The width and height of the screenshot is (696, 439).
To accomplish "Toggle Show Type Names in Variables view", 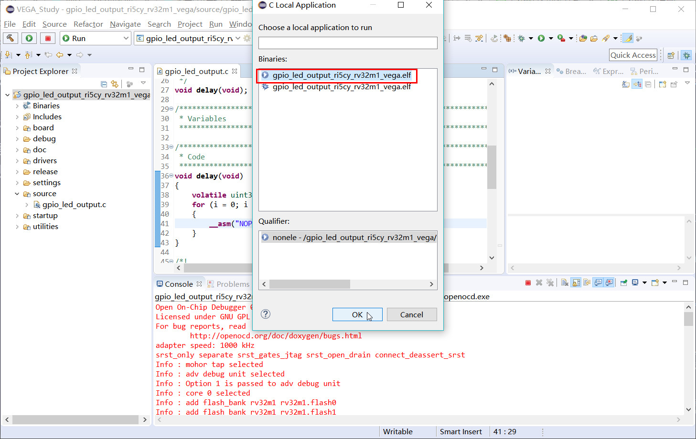I will [x=626, y=84].
